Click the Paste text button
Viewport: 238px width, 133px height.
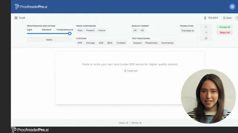tap(131, 71)
